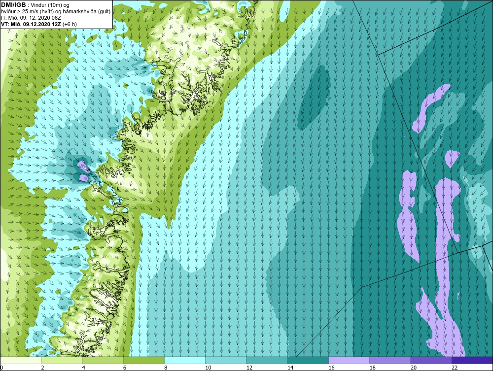Click the 12–14 m/s legend color swatch
The image size is (493, 371).
[x=267, y=361]
